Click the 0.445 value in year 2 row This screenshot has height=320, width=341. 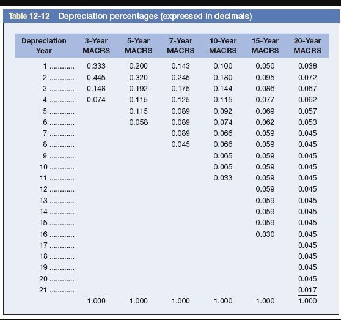pos(96,78)
